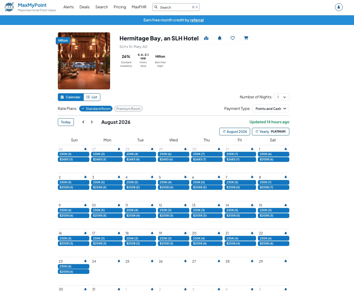
Task: Toggle the Premium Room rate plan
Action: 128,109
